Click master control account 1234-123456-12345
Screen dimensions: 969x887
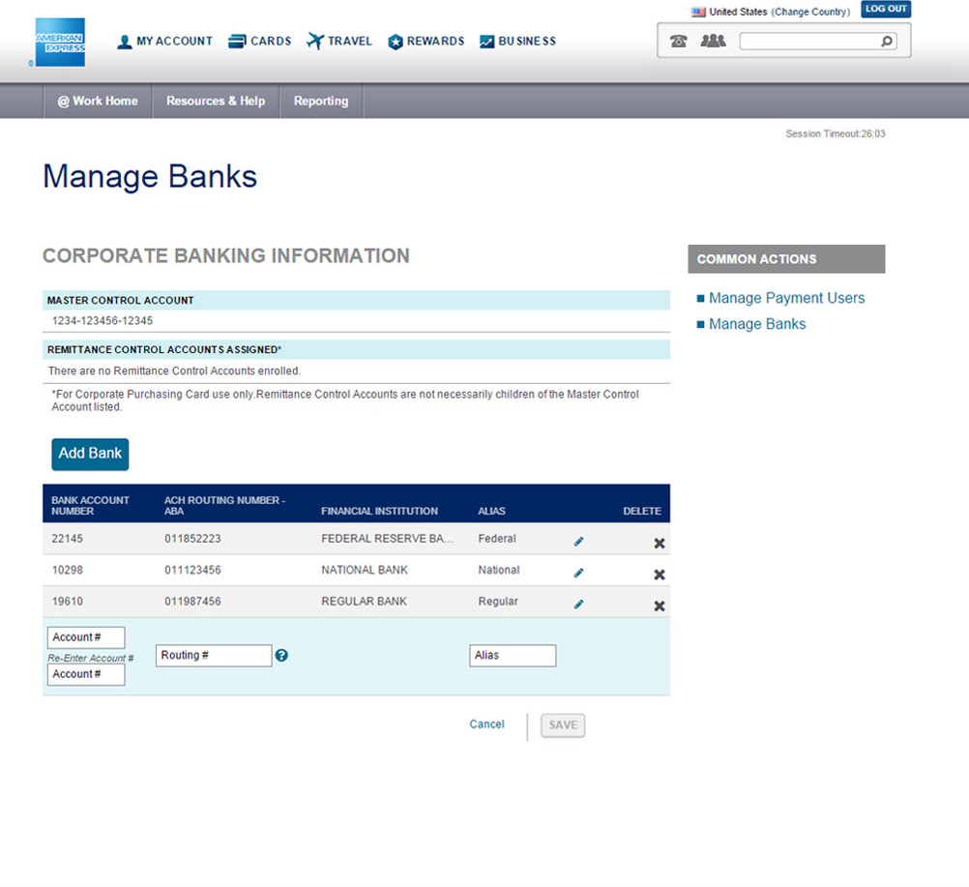(x=103, y=321)
